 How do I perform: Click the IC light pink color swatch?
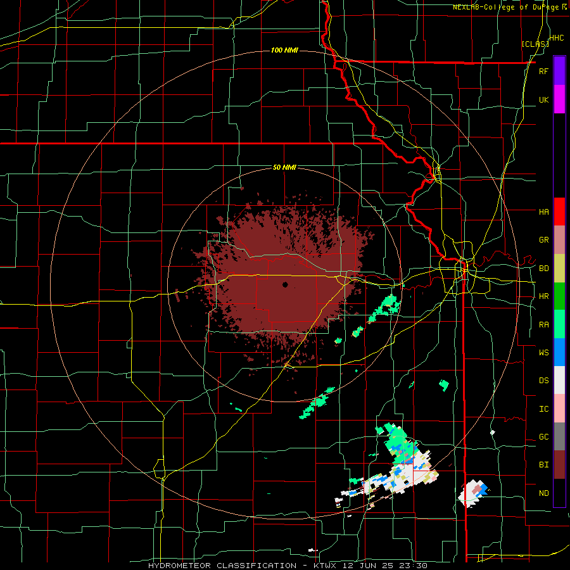pos(559,408)
